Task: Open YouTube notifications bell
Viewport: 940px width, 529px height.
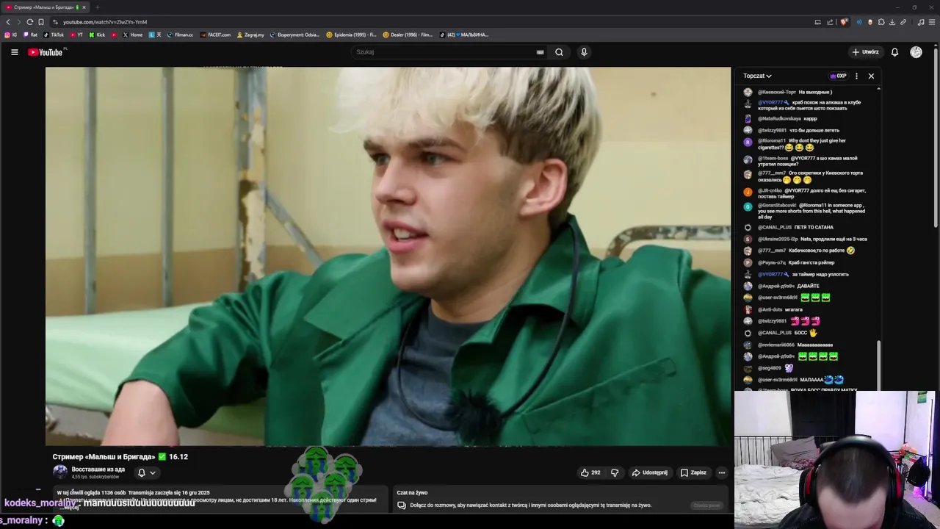Action: [x=894, y=52]
